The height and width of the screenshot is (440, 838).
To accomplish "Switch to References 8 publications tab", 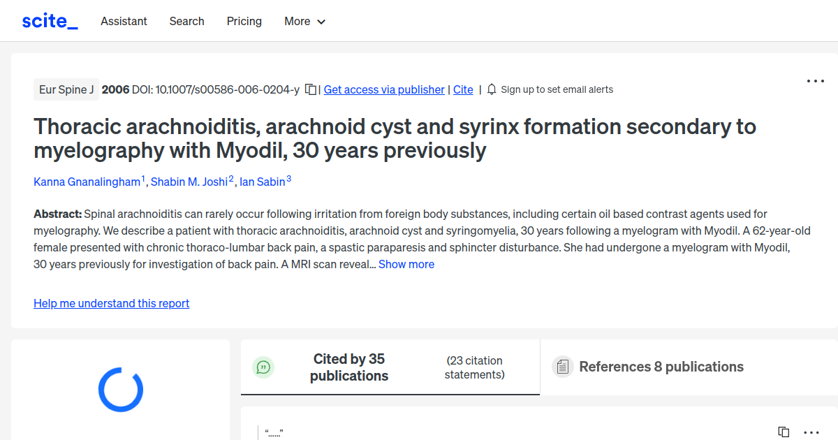I will coord(661,367).
